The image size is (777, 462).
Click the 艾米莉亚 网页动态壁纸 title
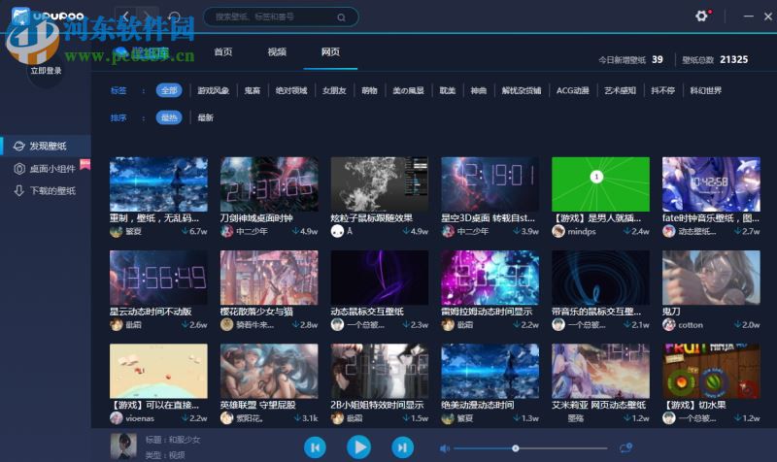[598, 405]
